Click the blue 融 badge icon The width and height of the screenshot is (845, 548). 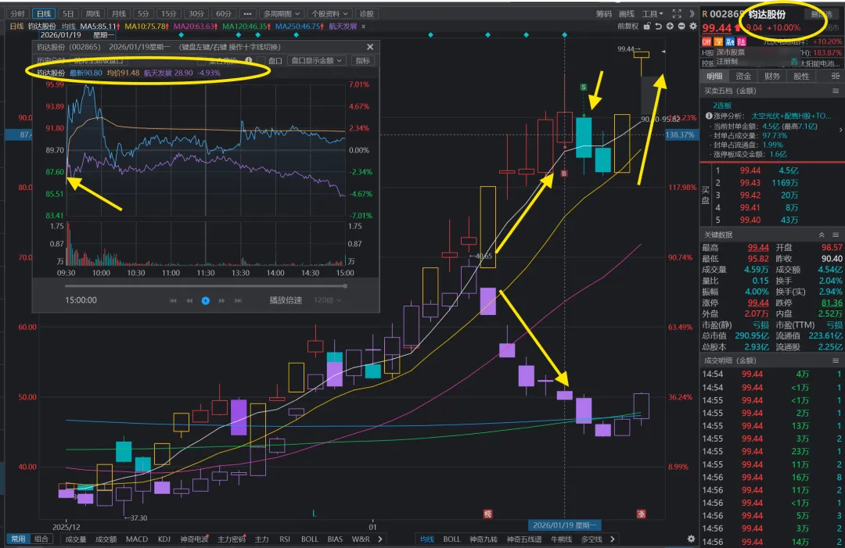tap(730, 41)
